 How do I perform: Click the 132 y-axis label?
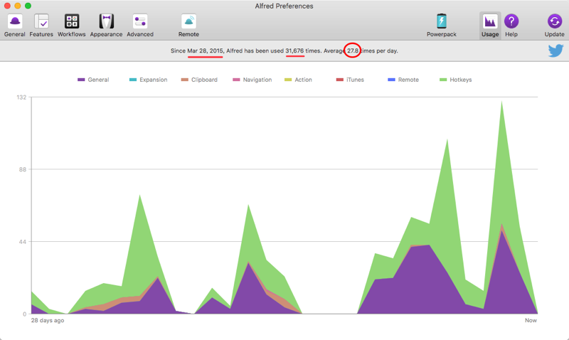point(21,97)
